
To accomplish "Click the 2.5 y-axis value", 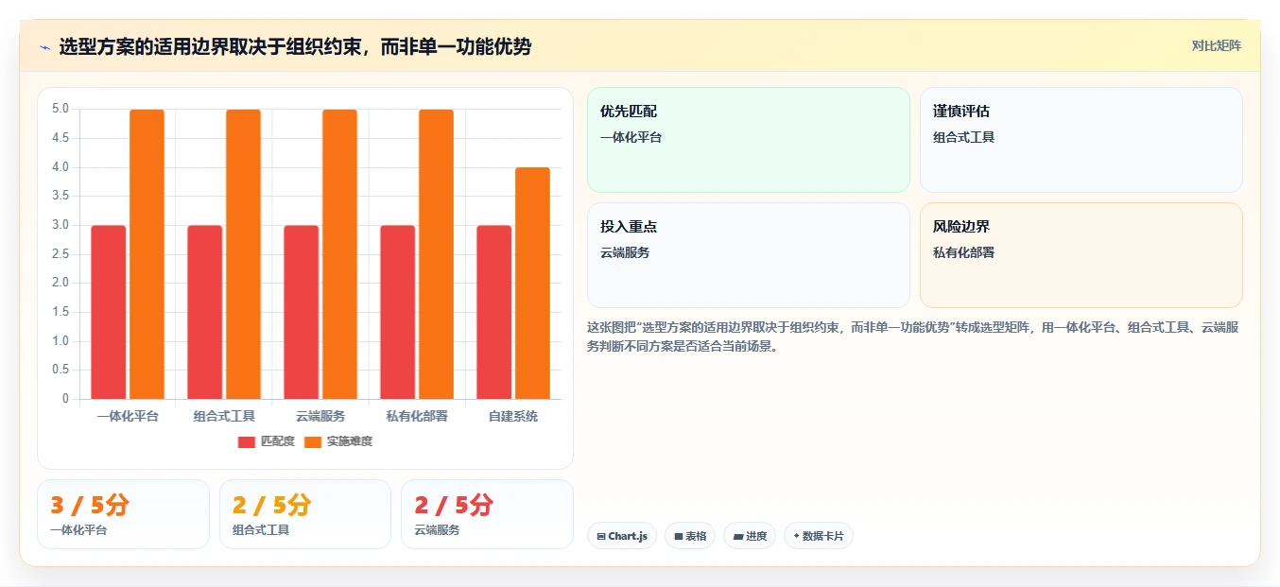I will (61, 254).
